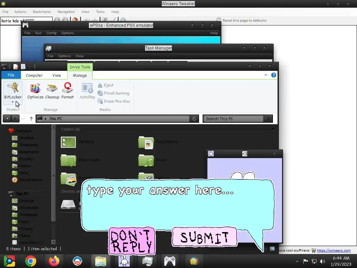Click the type your answer here field
Viewport: 357px width, 268px height.
click(x=177, y=204)
